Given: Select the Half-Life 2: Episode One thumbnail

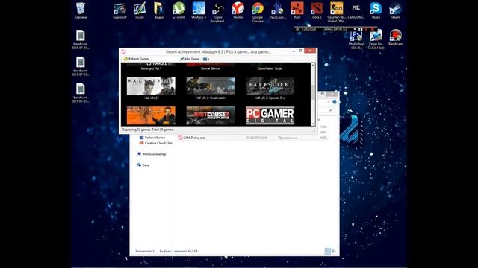Looking at the screenshot, I should coord(270,86).
